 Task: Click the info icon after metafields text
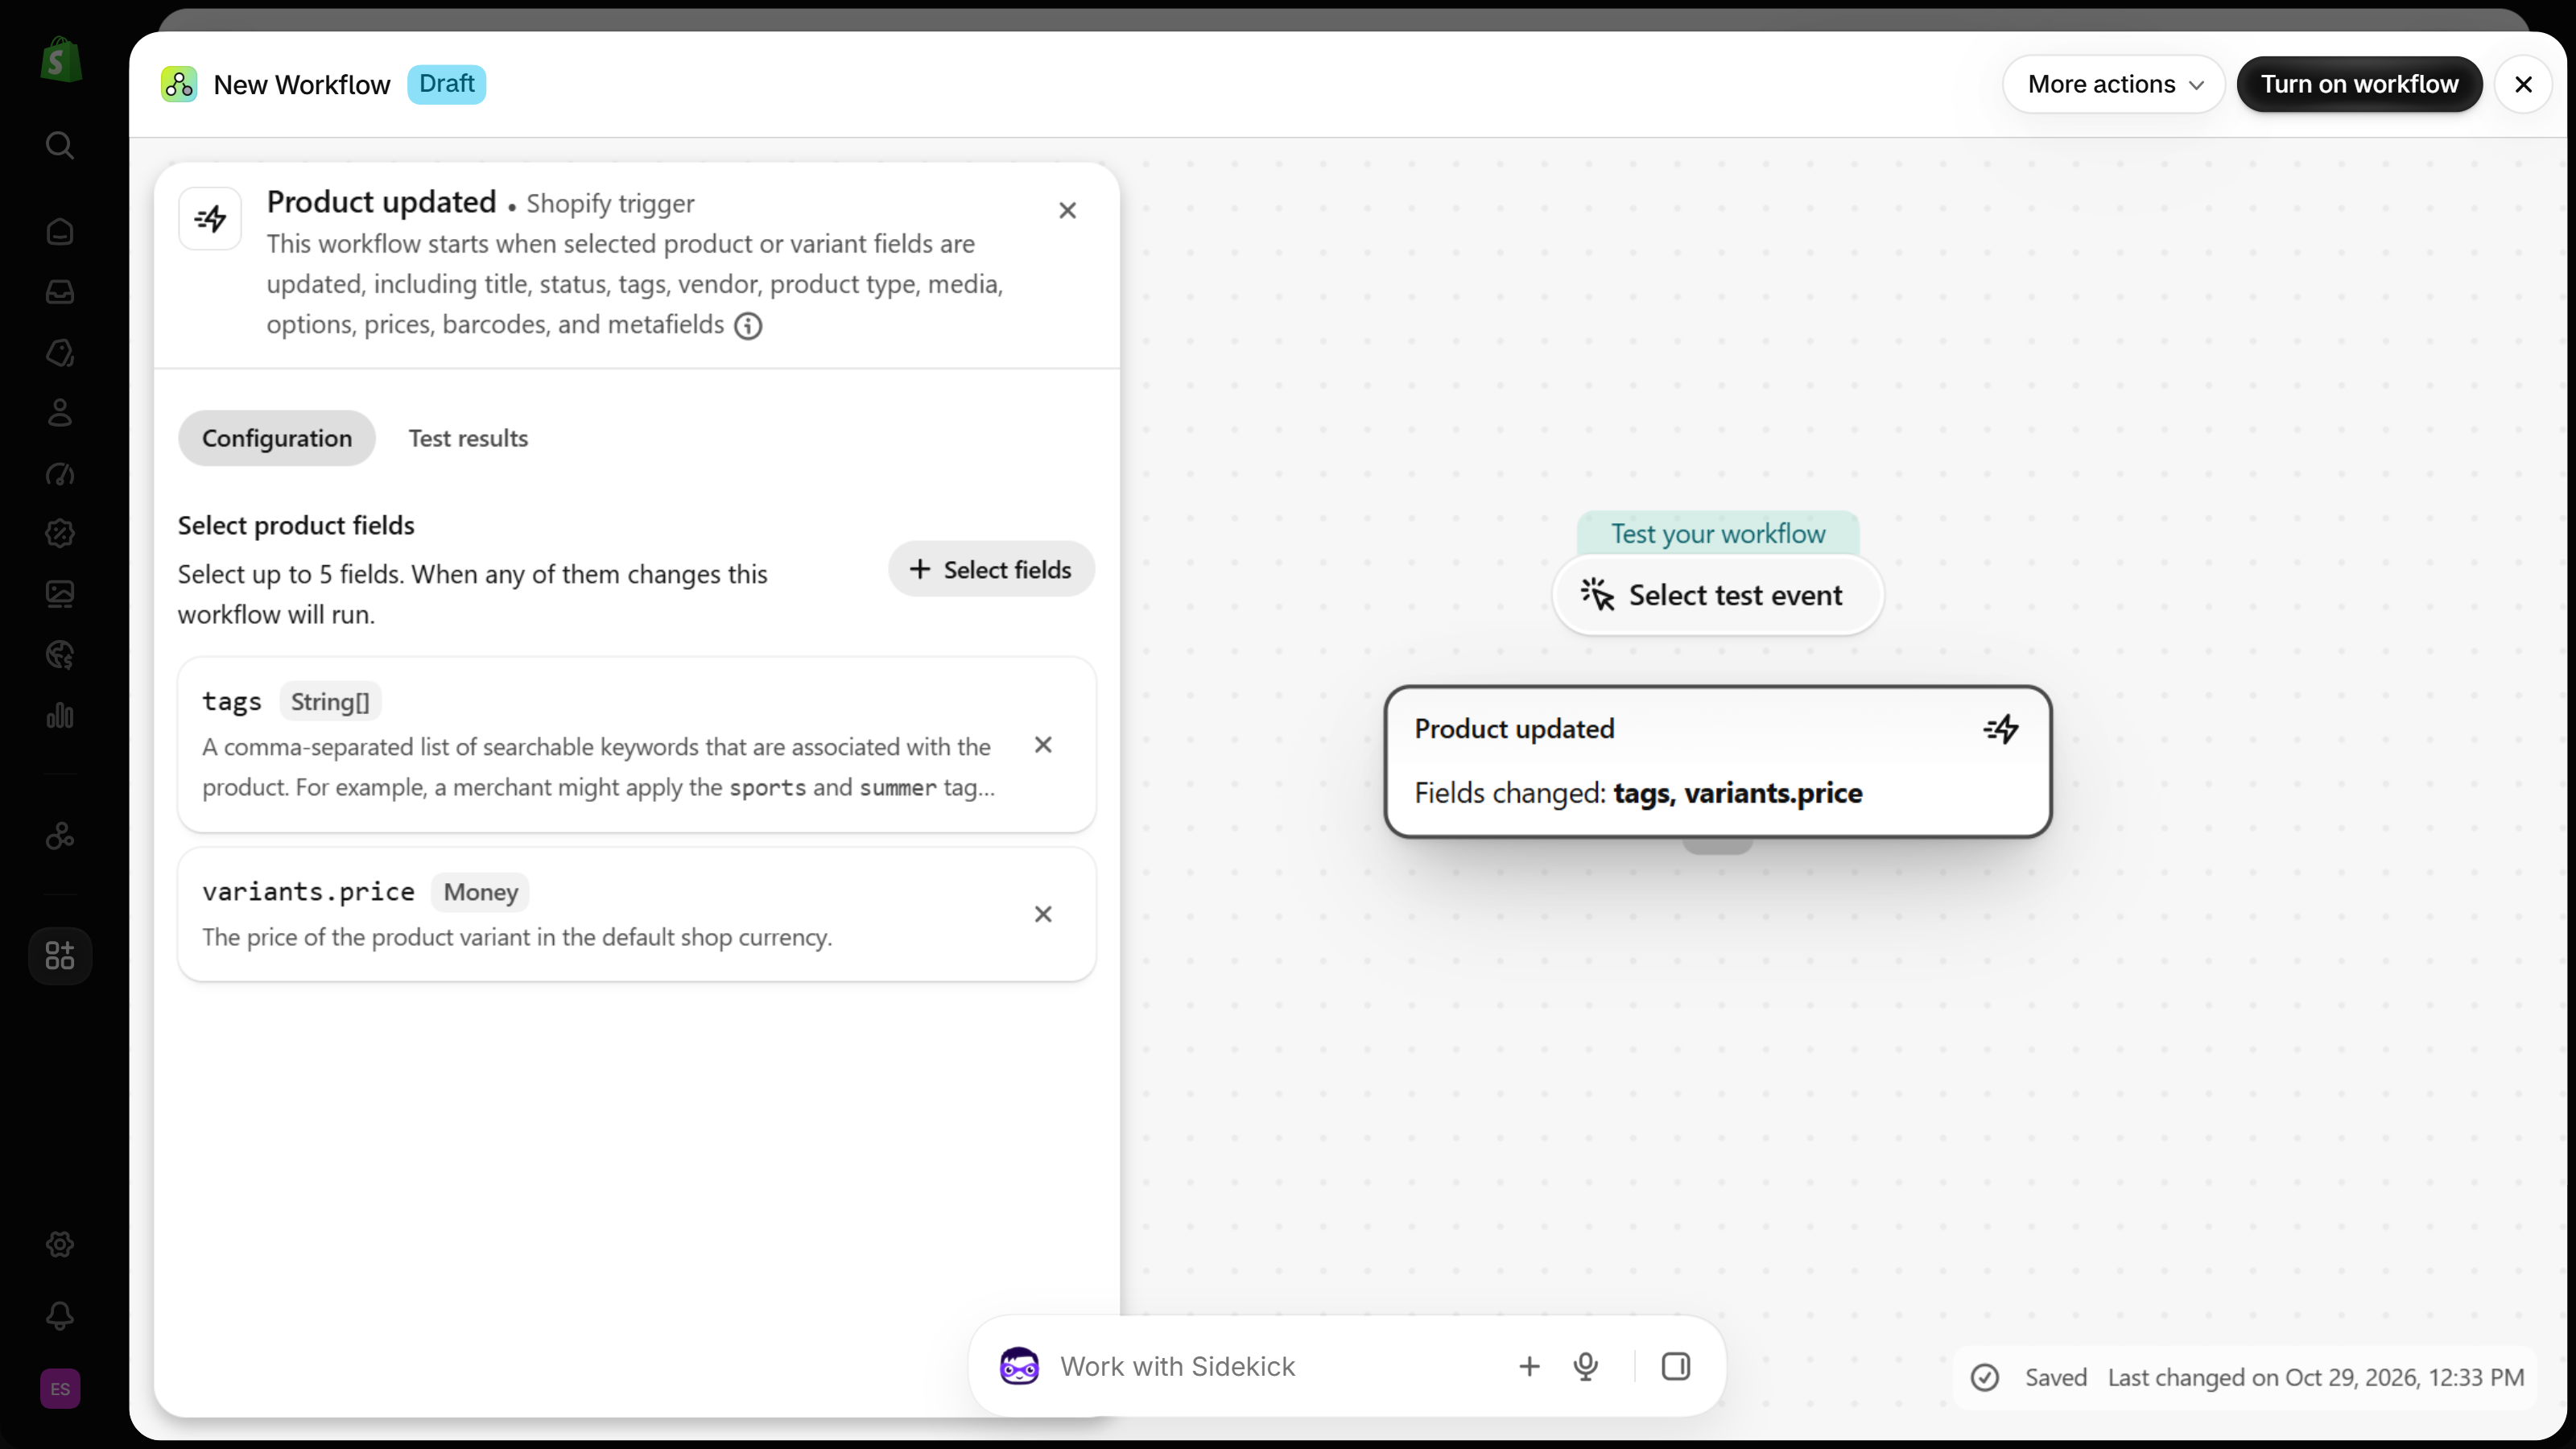click(x=748, y=326)
